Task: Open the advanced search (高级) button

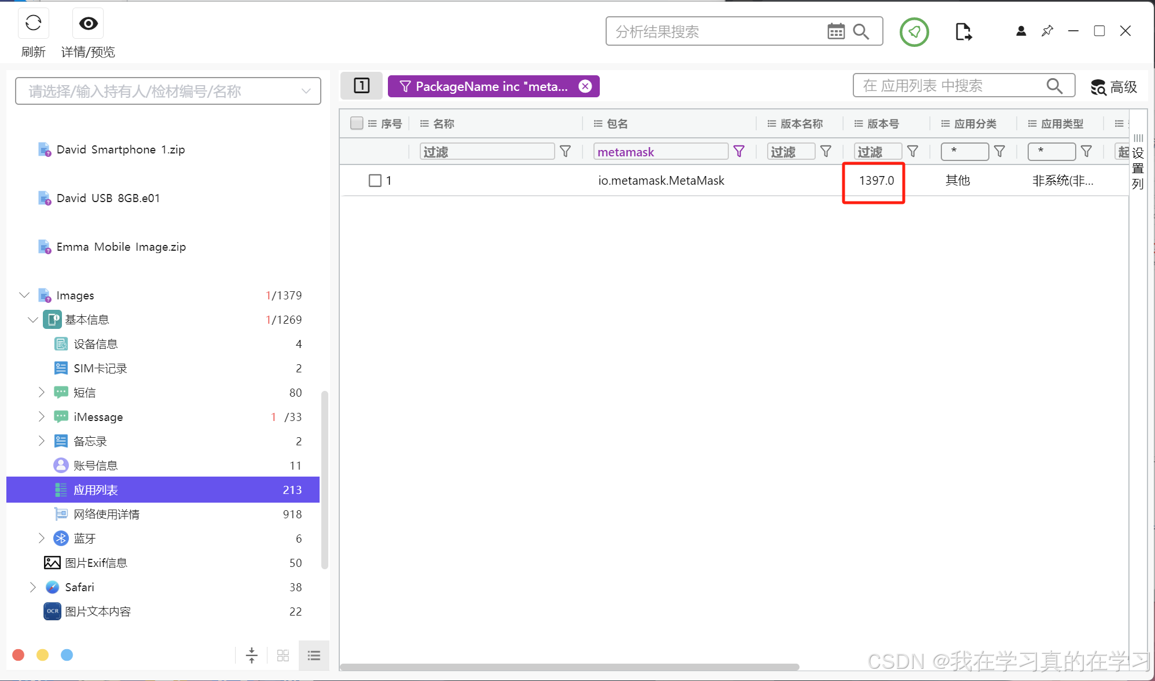Action: (x=1114, y=87)
